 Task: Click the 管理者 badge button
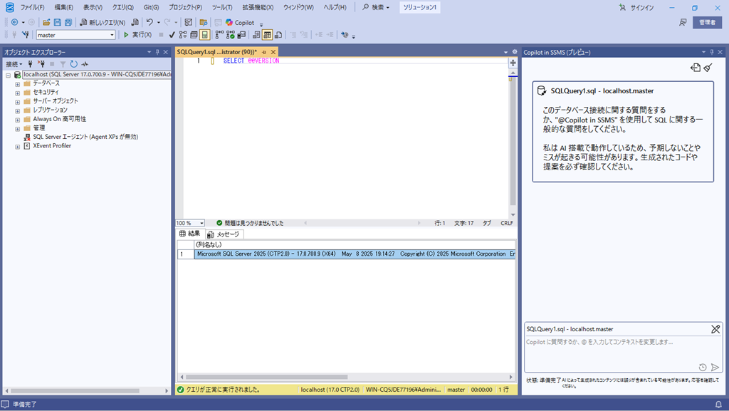click(707, 22)
